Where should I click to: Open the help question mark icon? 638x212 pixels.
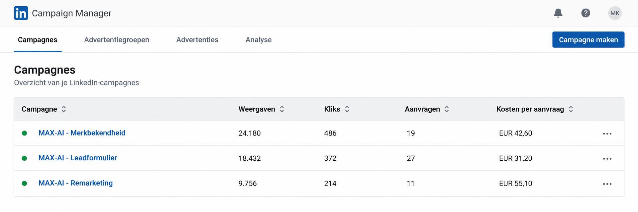(x=585, y=13)
